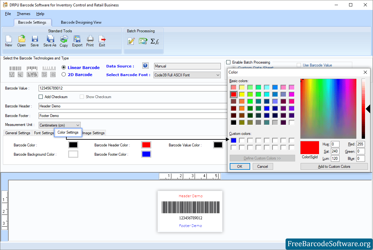The width and height of the screenshot is (373, 250).
Task: Switch to the General Settings tab
Action: click(18, 133)
